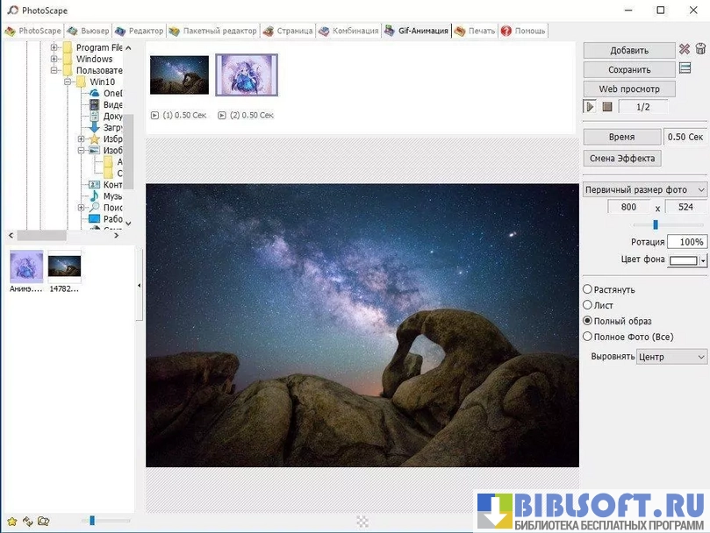Click the checkerboard icon below the preview
The width and height of the screenshot is (710, 533).
coord(362,522)
